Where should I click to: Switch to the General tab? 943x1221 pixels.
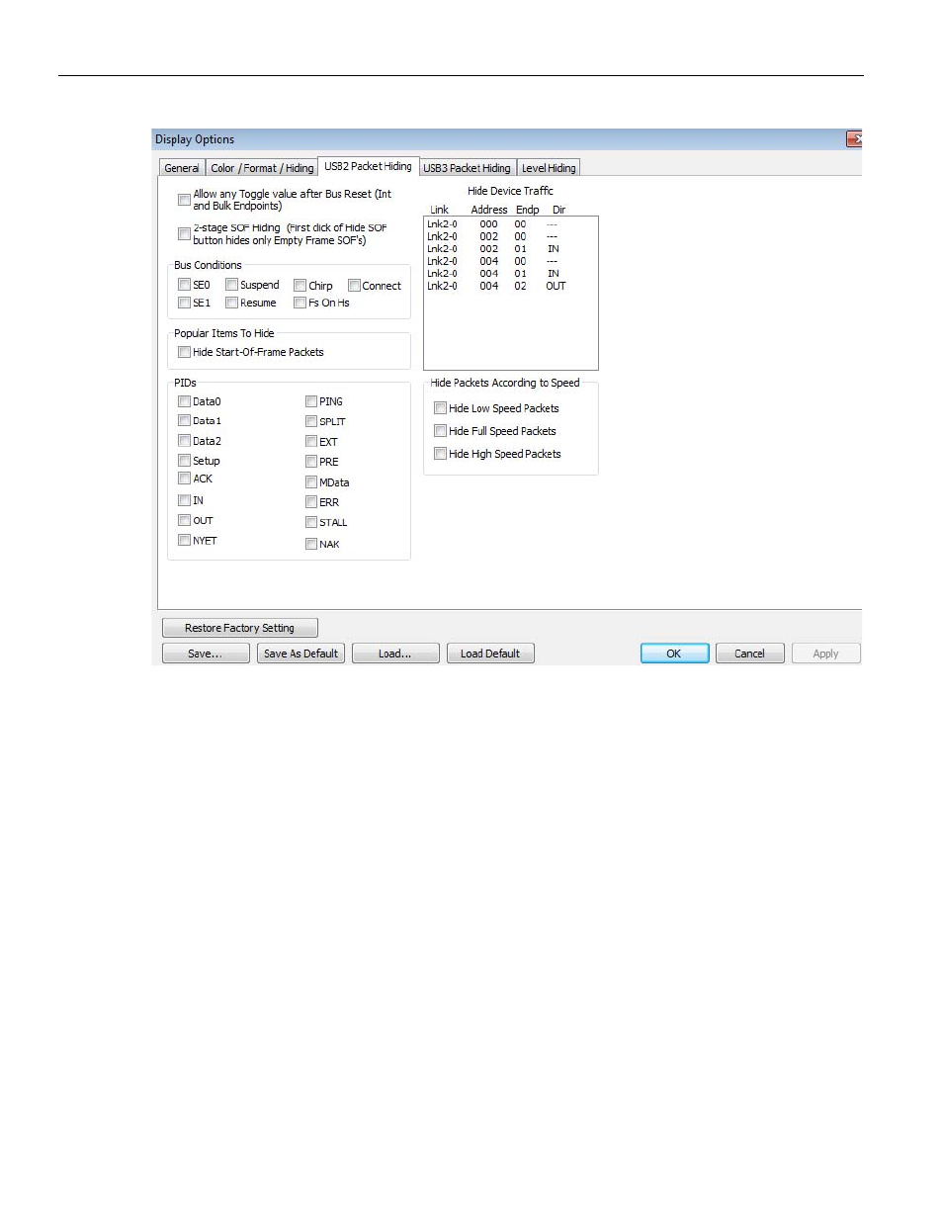click(182, 168)
